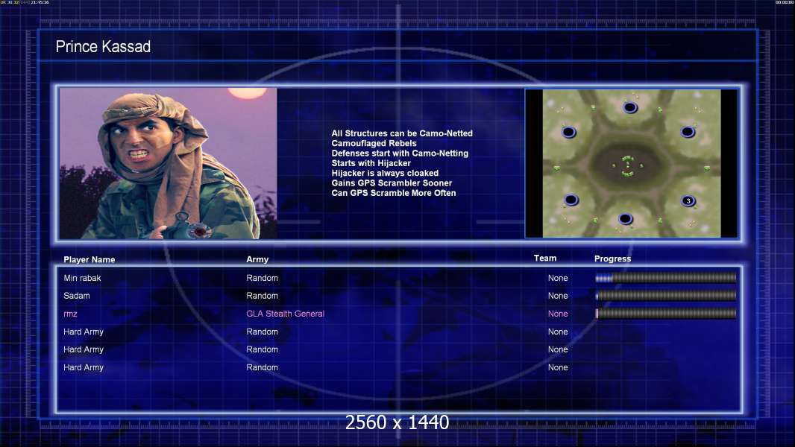
Task: Click "GLA Stealth General" army entry
Action: (286, 314)
